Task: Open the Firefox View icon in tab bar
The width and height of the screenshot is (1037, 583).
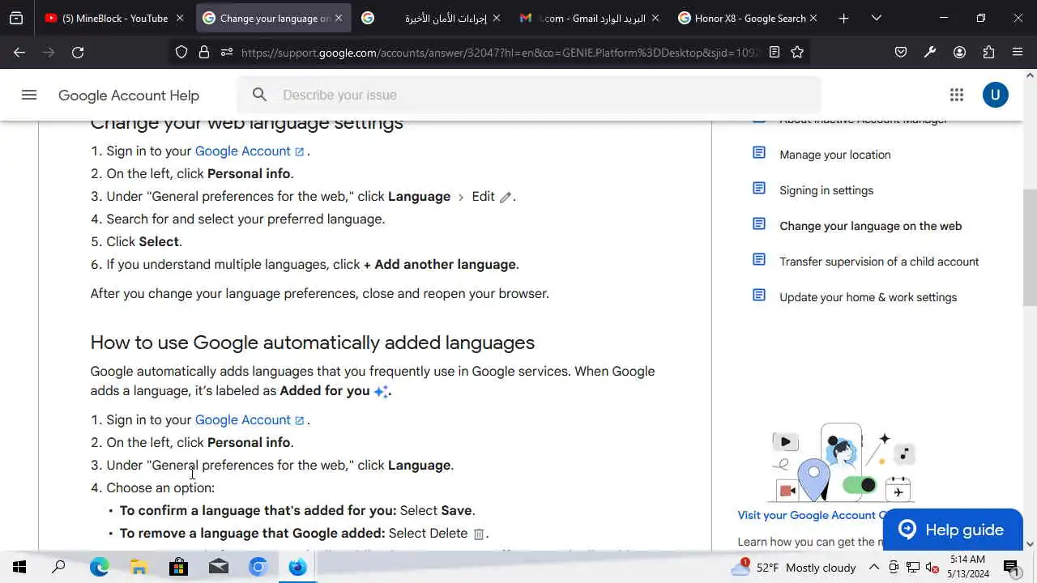Action: (16, 18)
